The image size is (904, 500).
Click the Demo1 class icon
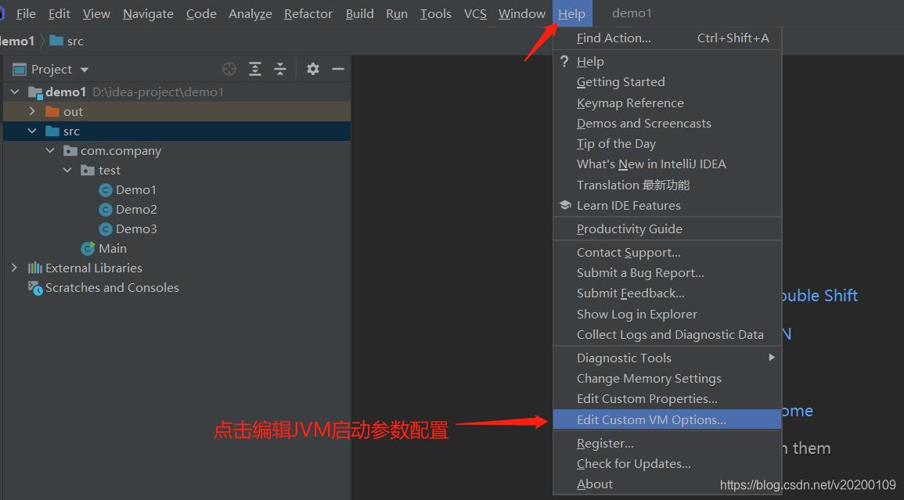[x=105, y=189]
